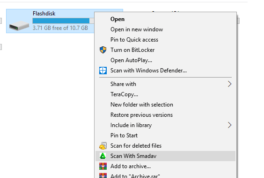Click the WinRAR icon beside Add to archive
Viewport: 264px width, 178px height.
pos(103,166)
